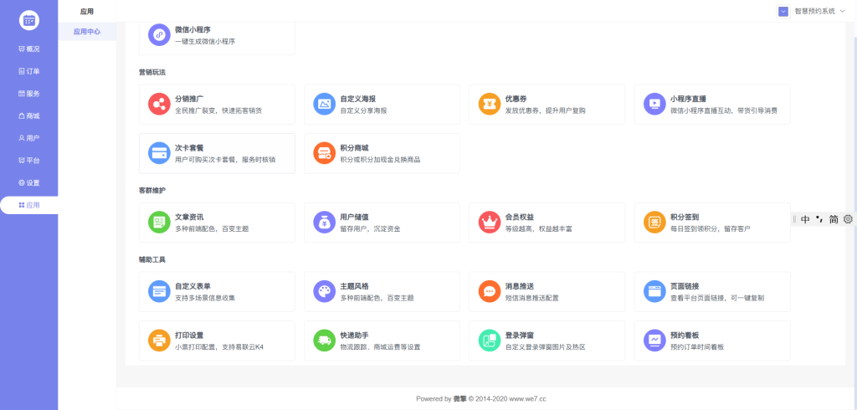Open 商城 in the sidebar
This screenshot has height=410, width=857.
[x=29, y=116]
